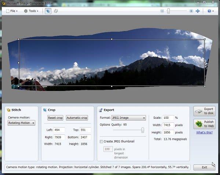Enable Create JPEG thumbnail checkbox
This screenshot has width=220, height=175.
tap(102, 141)
